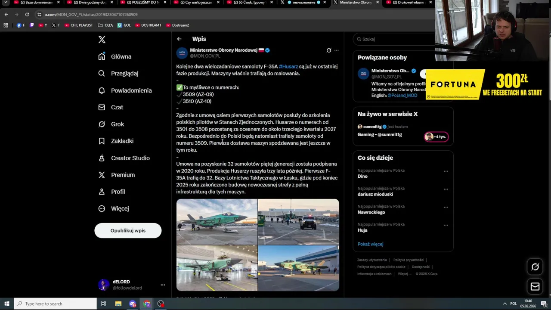This screenshot has height=310, width=551.
Task: Switch to POSZLIŚMY DO browser tab
Action: point(142,3)
